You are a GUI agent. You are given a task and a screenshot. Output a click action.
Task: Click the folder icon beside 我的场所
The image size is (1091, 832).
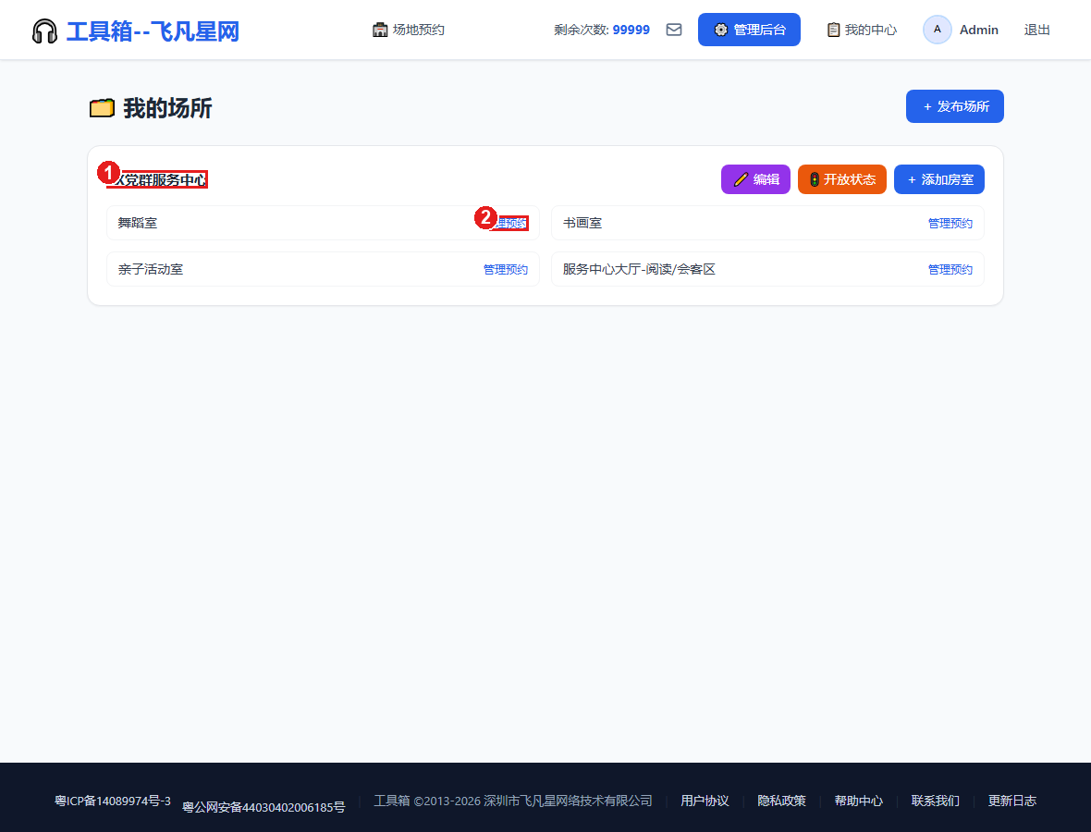102,108
